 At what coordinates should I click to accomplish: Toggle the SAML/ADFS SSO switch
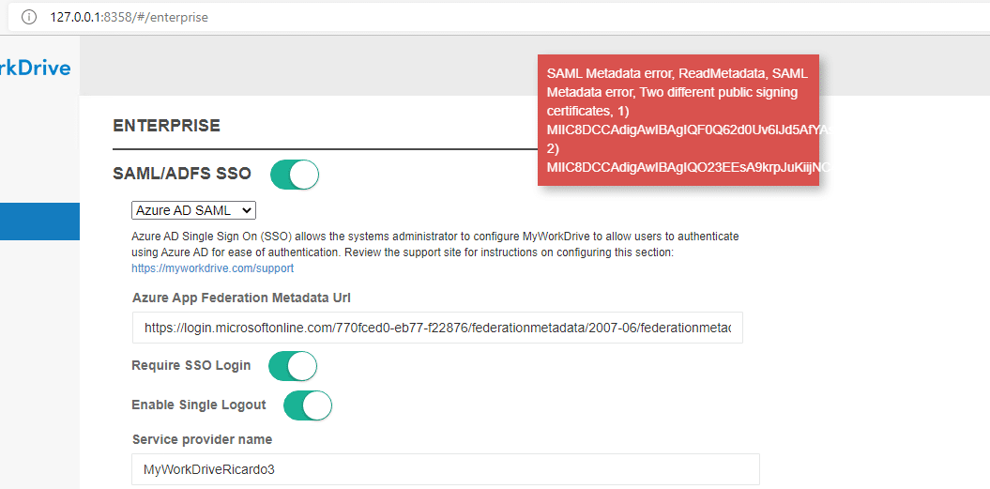pyautogui.click(x=295, y=174)
